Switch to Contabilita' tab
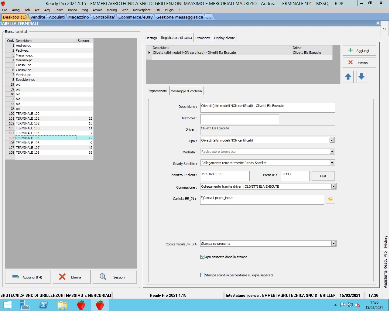This screenshot has width=390, height=311. point(104,17)
